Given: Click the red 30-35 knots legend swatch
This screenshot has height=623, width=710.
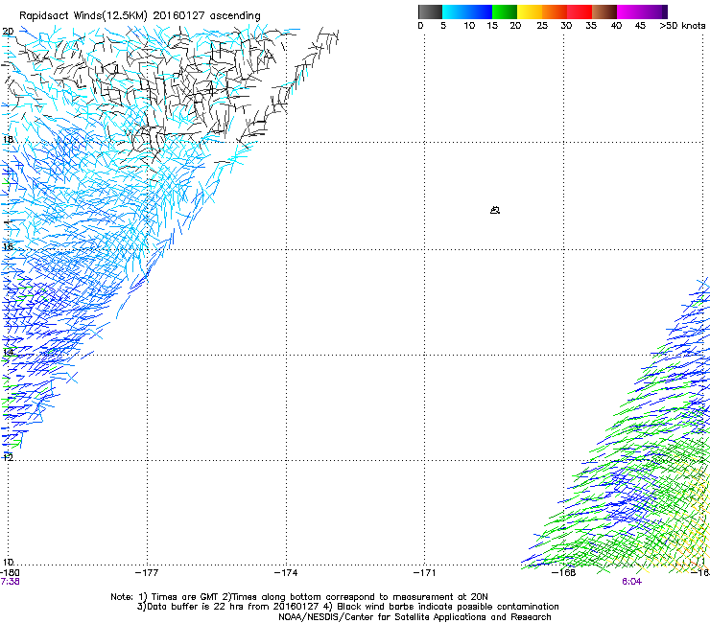Looking at the screenshot, I should pos(580,12).
